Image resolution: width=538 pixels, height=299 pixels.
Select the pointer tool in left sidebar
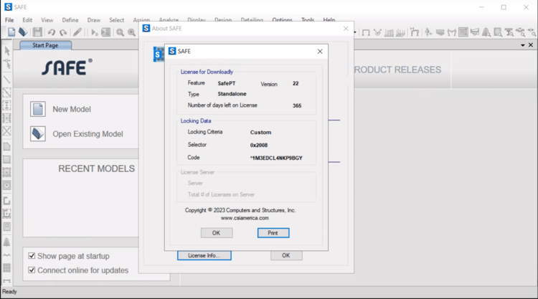click(7, 51)
